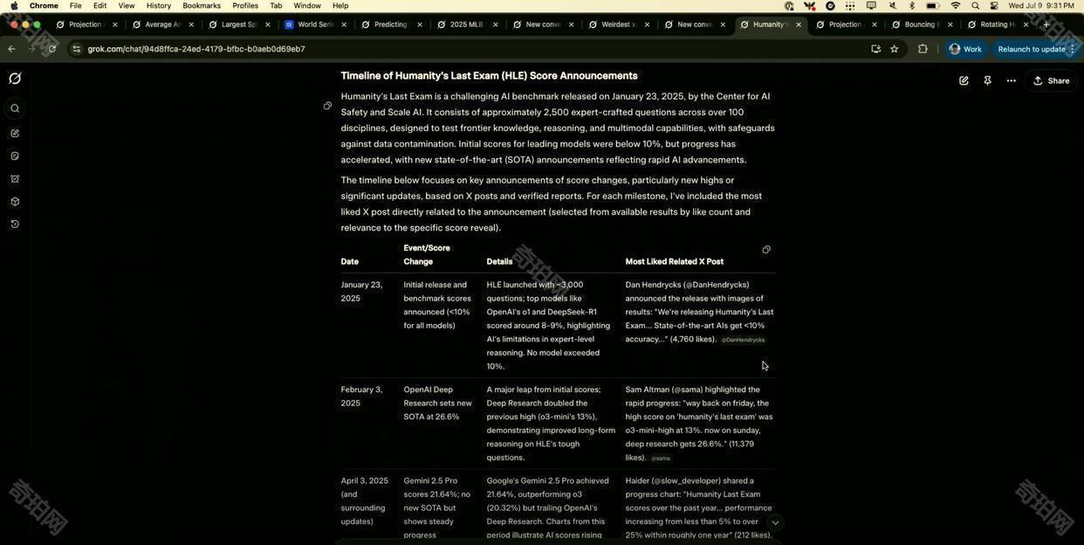1084x545 pixels.
Task: Open the cube Projects icon in sidebar
Action: coord(15,202)
